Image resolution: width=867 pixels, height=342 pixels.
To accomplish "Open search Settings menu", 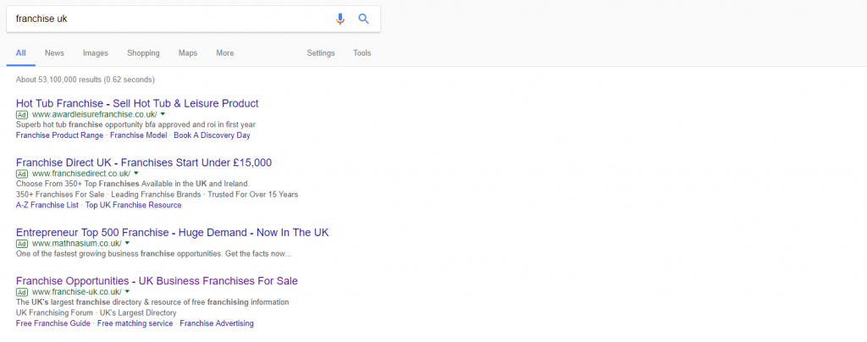I will click(x=321, y=53).
